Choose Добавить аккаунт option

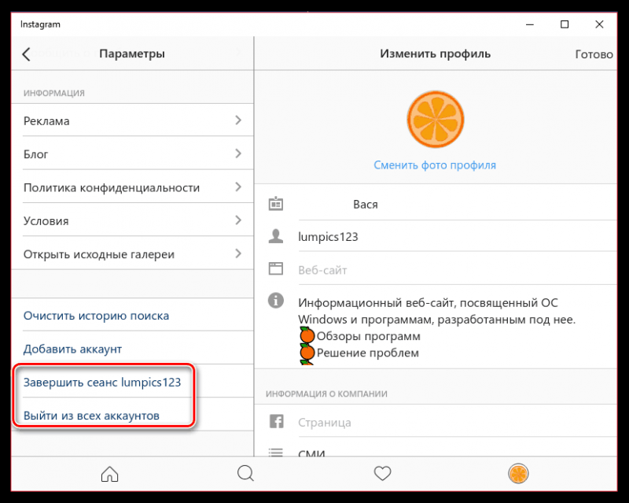pos(72,350)
